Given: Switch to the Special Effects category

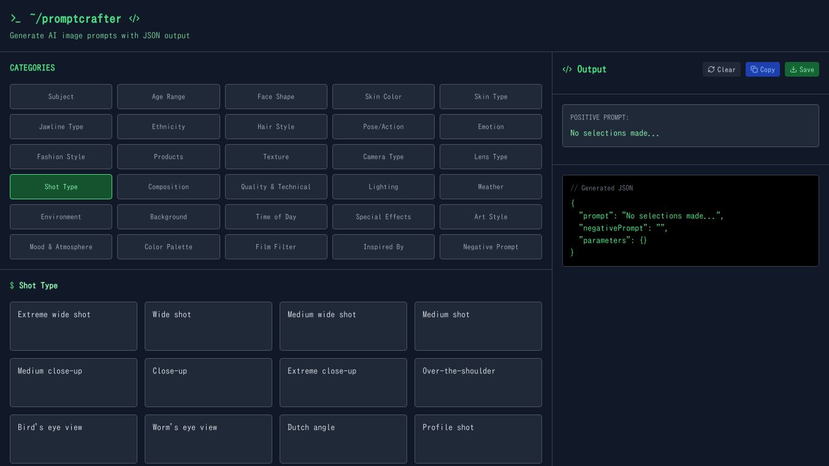Looking at the screenshot, I should click(383, 216).
